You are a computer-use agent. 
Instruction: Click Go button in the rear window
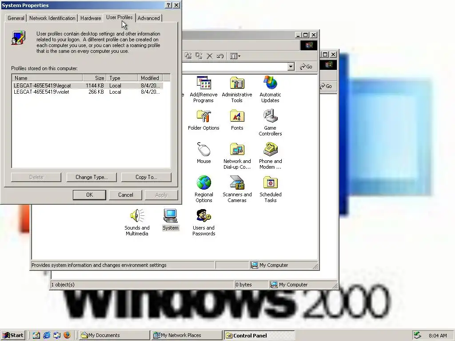pyautogui.click(x=326, y=86)
